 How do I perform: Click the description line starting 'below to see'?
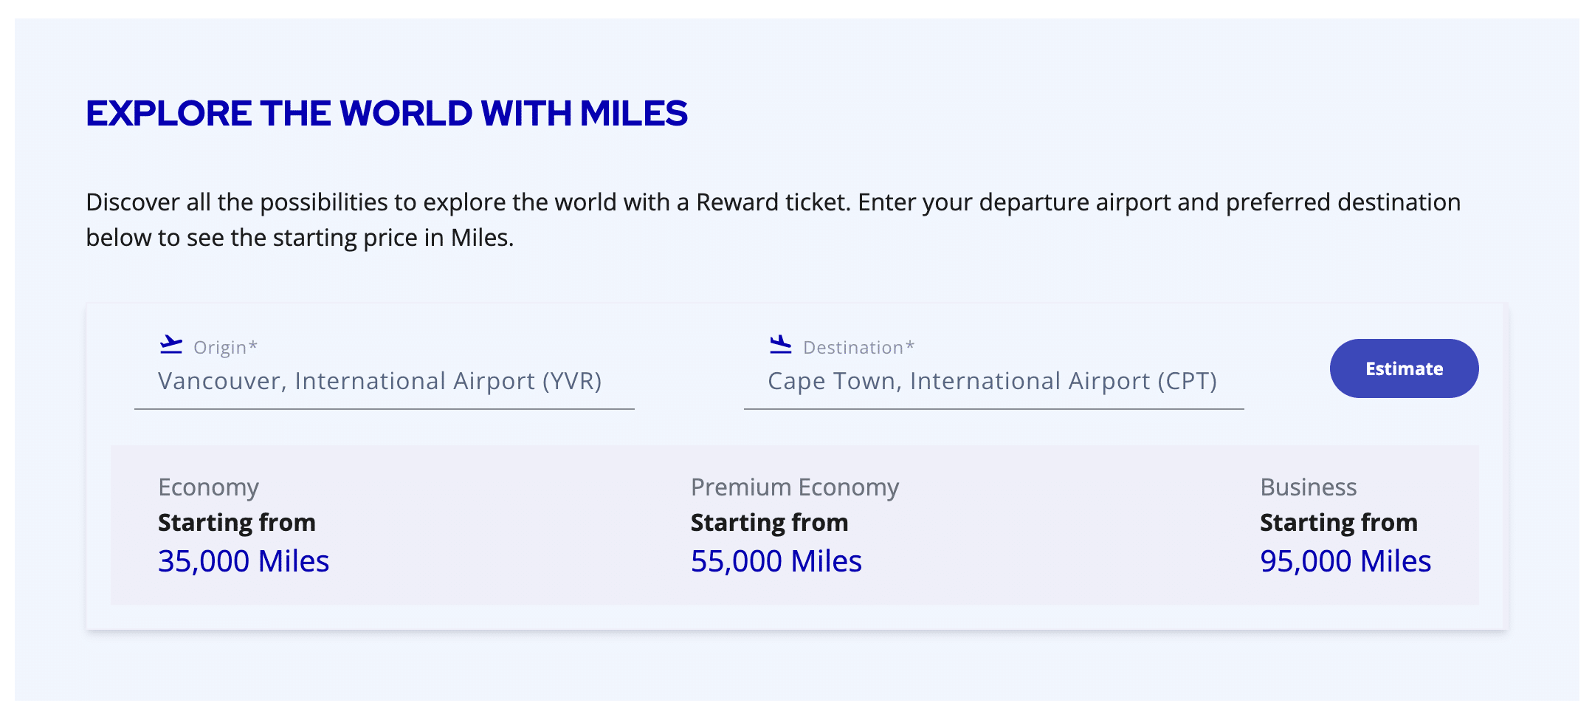pyautogui.click(x=300, y=238)
